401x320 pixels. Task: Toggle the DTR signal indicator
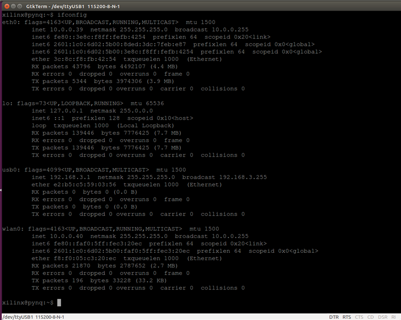point(334,317)
